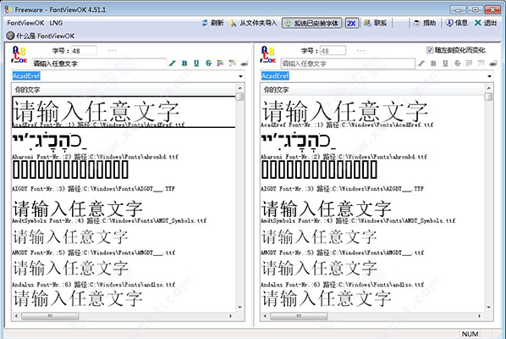This screenshot has height=339, width=506.
Task: Select AIGDT font row in right list
Action: tap(372, 176)
